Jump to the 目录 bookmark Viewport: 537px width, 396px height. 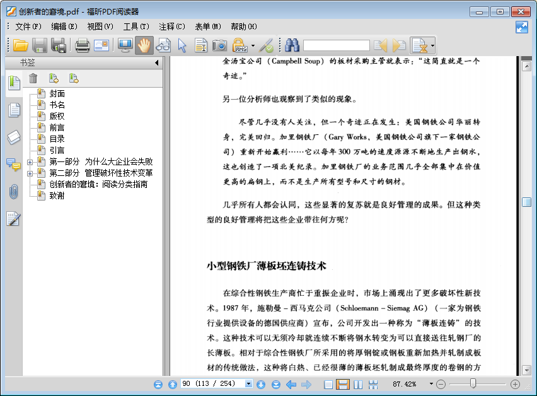(x=57, y=139)
